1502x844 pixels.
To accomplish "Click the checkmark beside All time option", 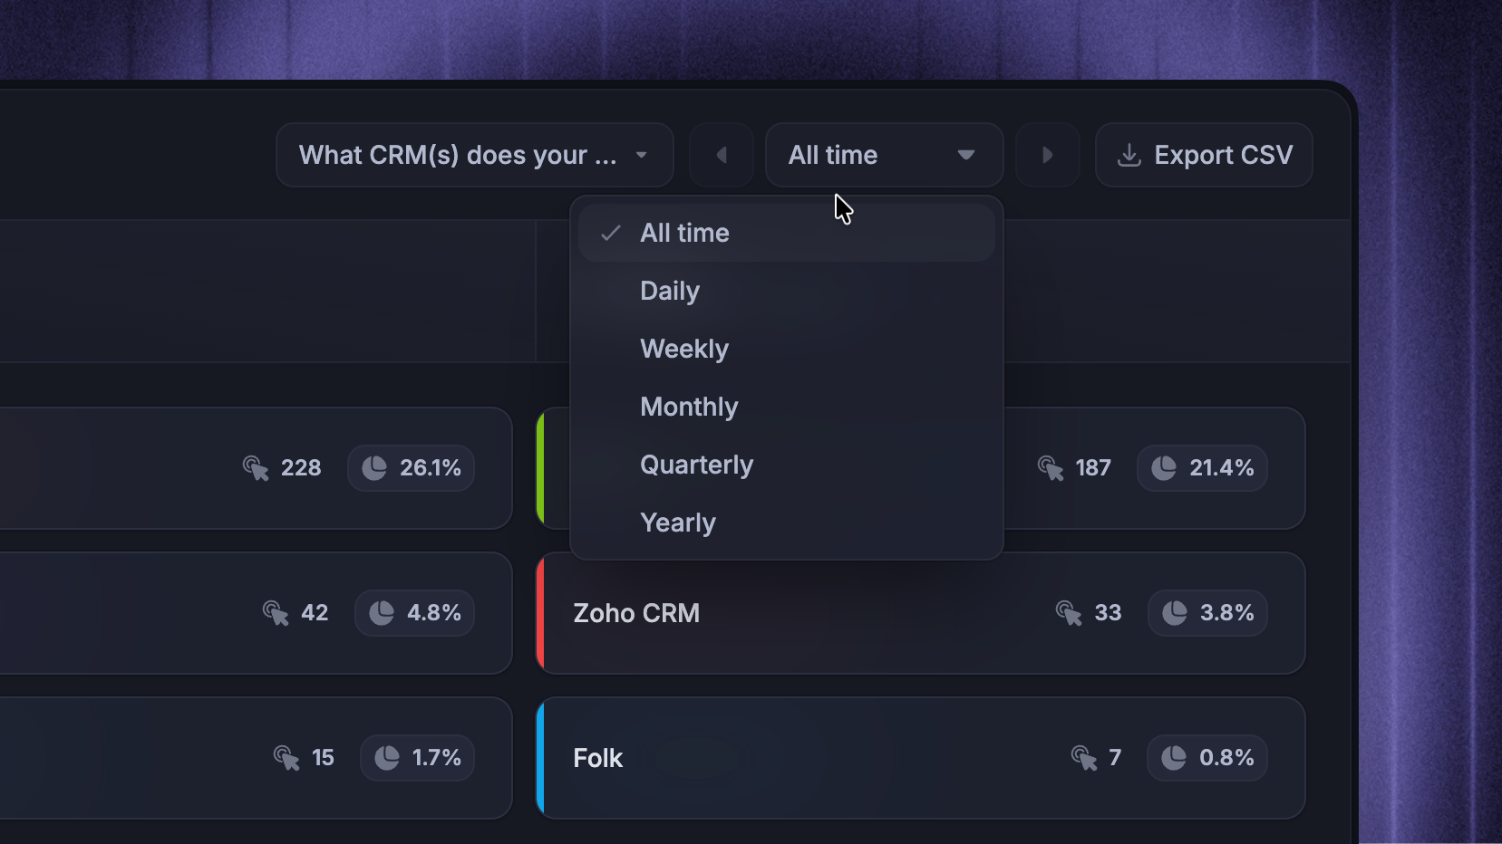I will [611, 234].
